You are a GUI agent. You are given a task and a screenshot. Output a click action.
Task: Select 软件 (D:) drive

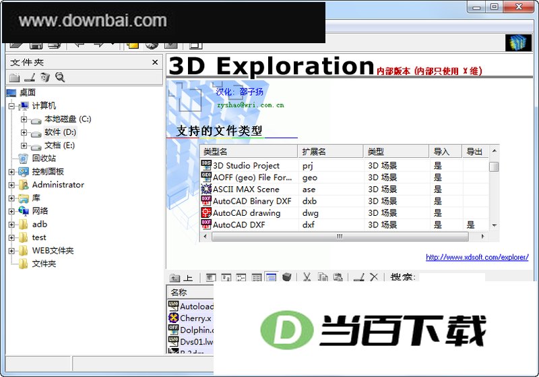pos(60,132)
